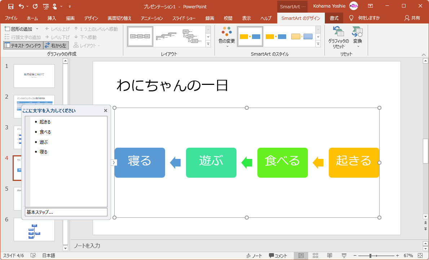Click the user account avatar

(x=354, y=6)
